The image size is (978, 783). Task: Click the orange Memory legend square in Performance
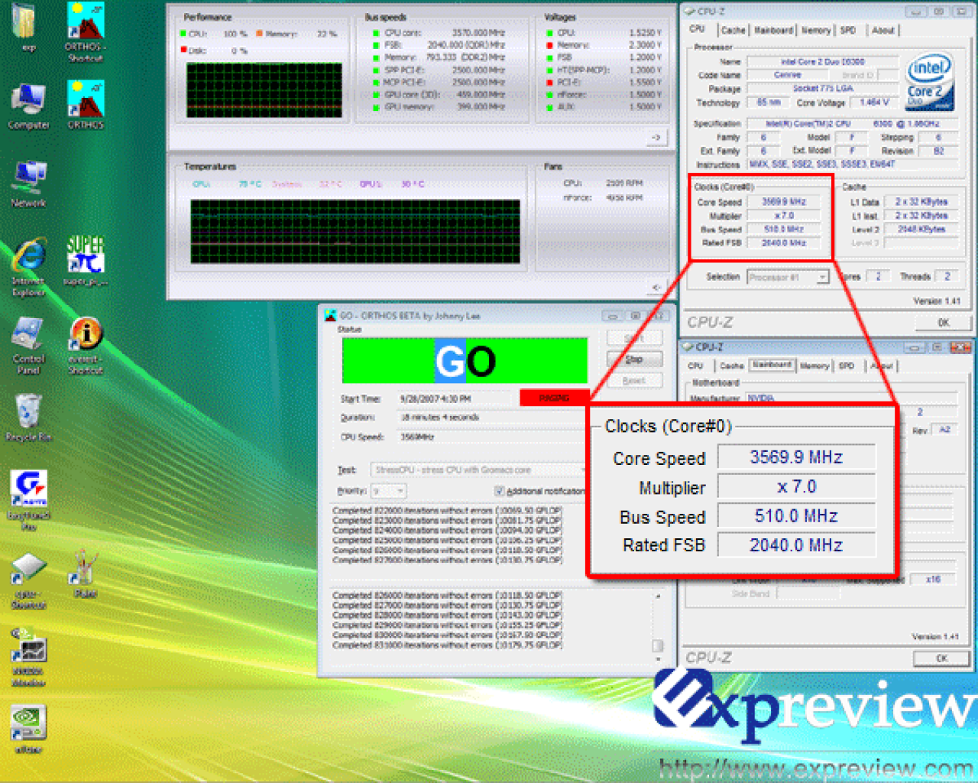260,34
